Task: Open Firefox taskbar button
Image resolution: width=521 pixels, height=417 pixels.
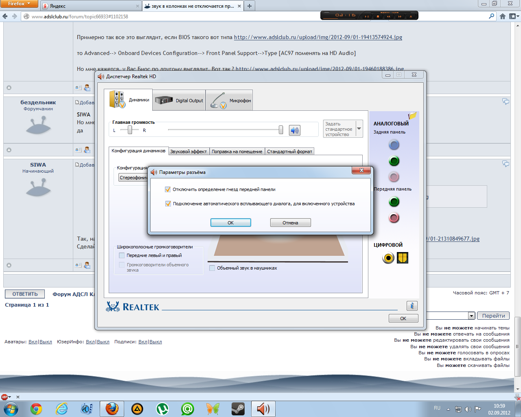Action: pos(112,408)
